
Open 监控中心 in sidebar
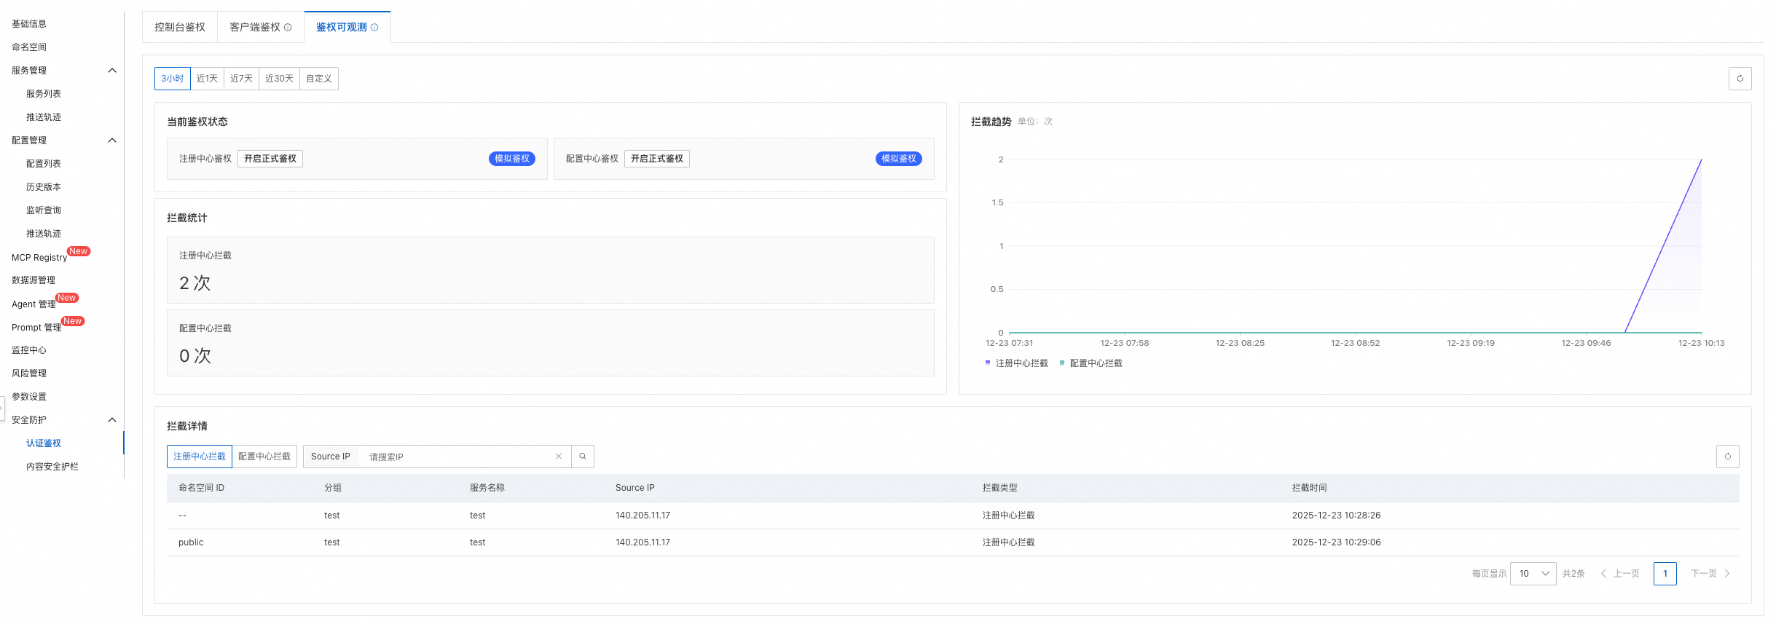(29, 350)
